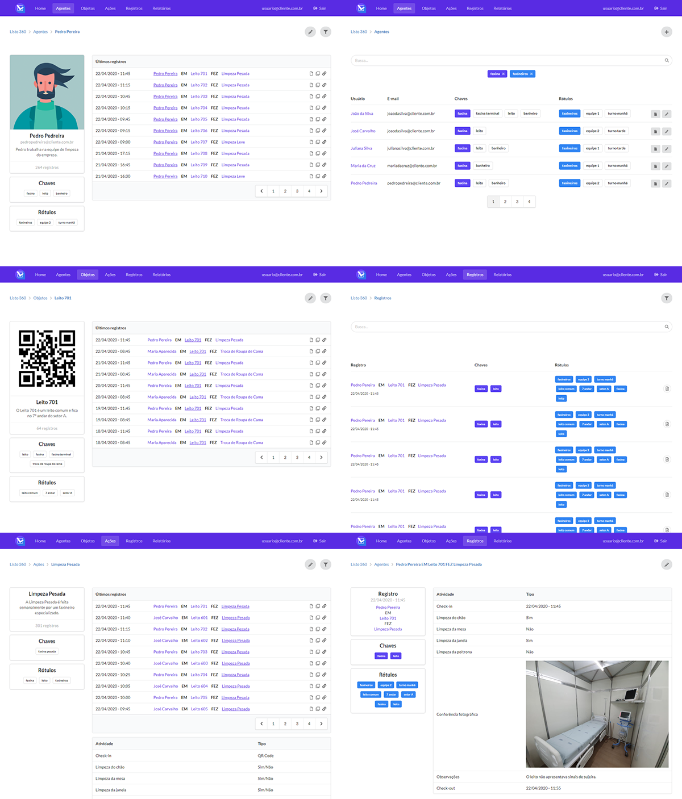This screenshot has width=682, height=799.
Task: Go to page 3 of Últimos registros pagination
Action: (x=297, y=191)
